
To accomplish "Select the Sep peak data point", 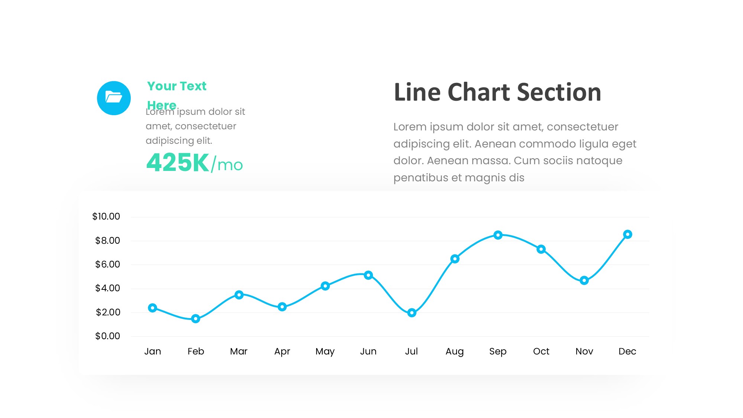I will [498, 235].
